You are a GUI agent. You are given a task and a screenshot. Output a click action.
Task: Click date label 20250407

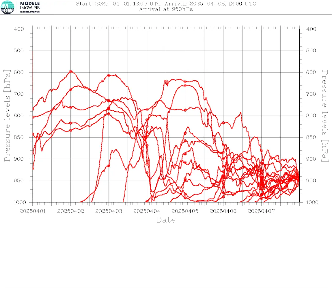click(x=261, y=211)
